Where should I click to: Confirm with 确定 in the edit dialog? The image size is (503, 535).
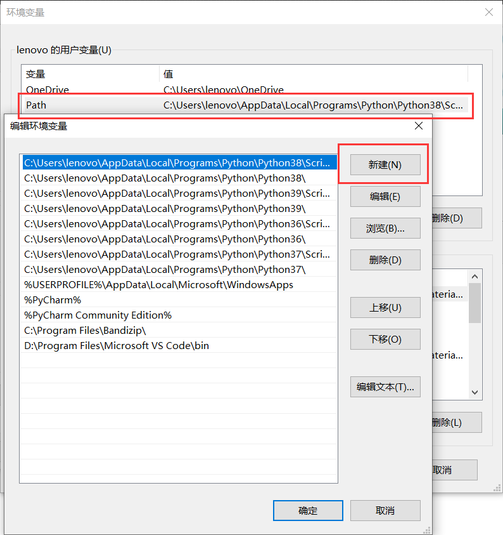pyautogui.click(x=308, y=510)
